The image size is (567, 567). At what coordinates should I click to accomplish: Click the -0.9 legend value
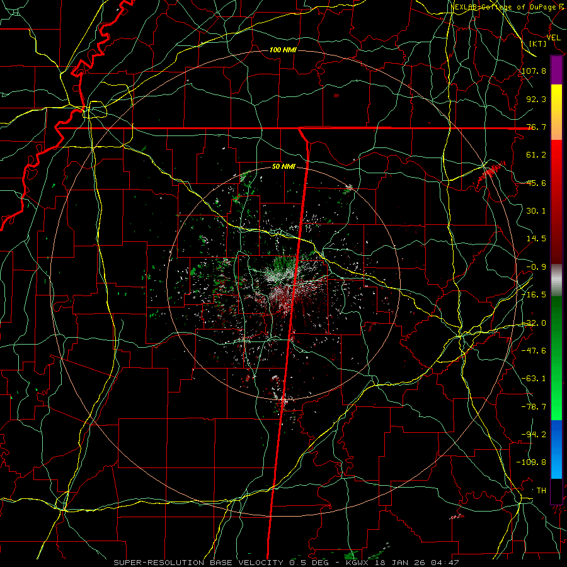(x=536, y=267)
